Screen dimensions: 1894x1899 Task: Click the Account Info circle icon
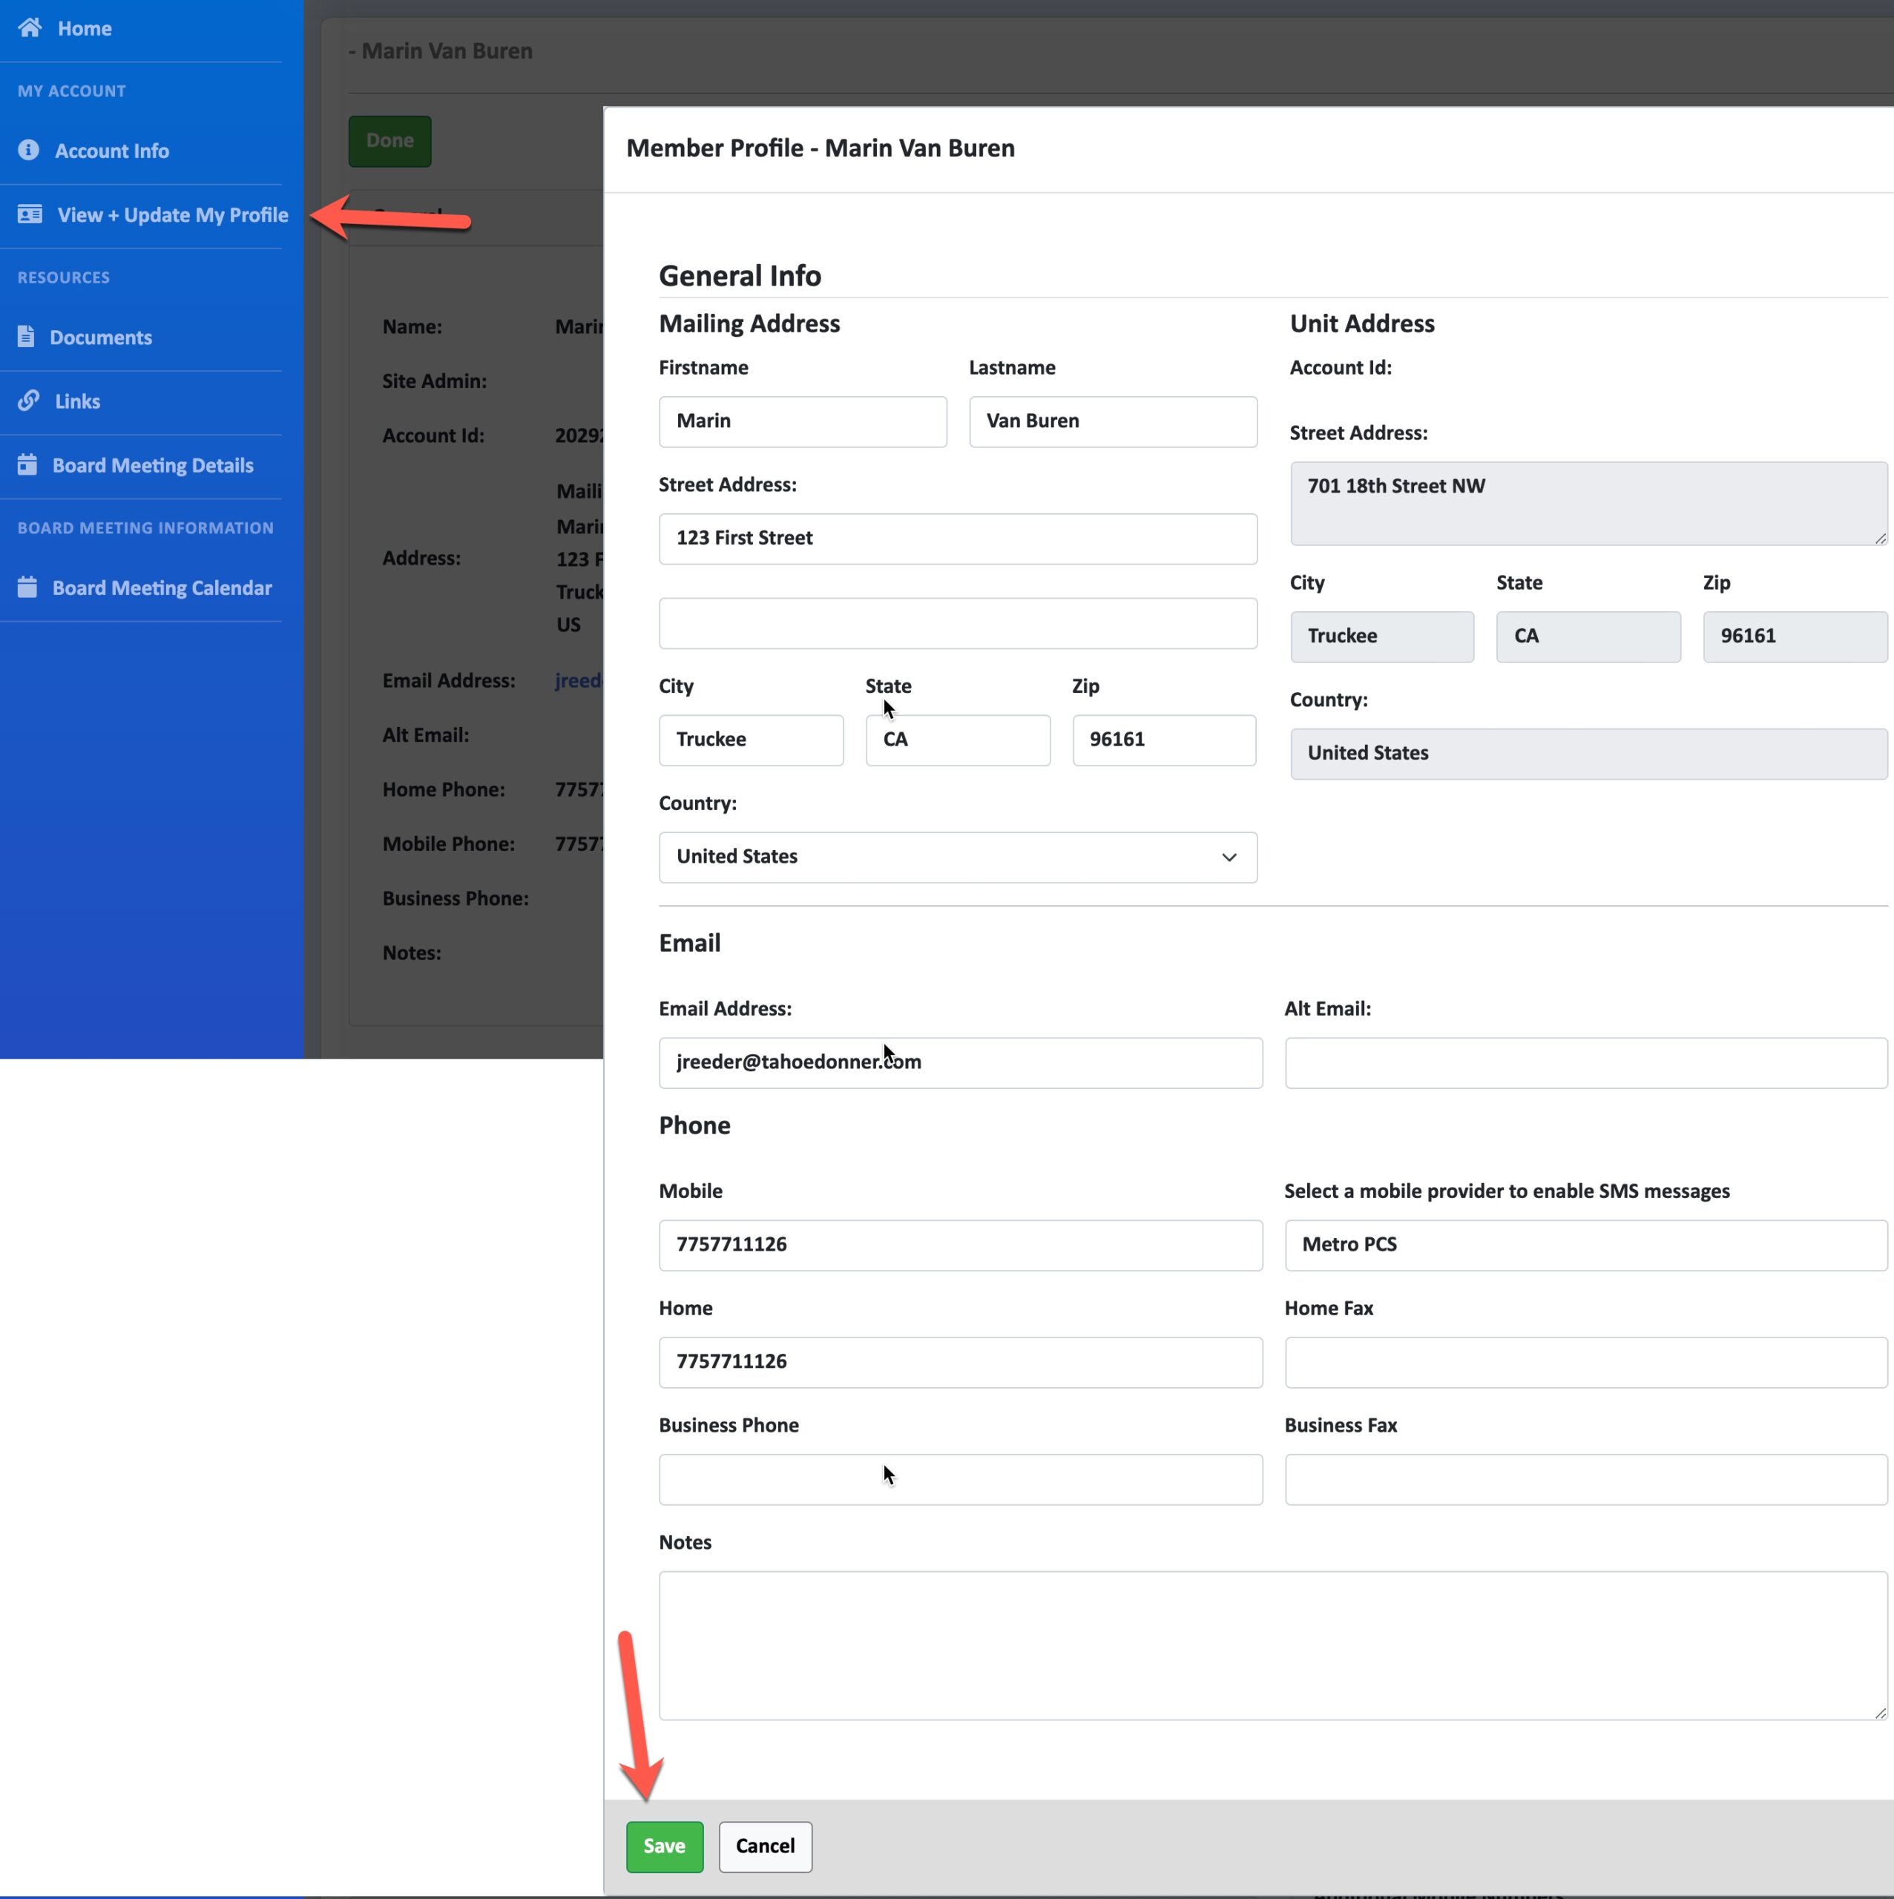[x=28, y=149]
